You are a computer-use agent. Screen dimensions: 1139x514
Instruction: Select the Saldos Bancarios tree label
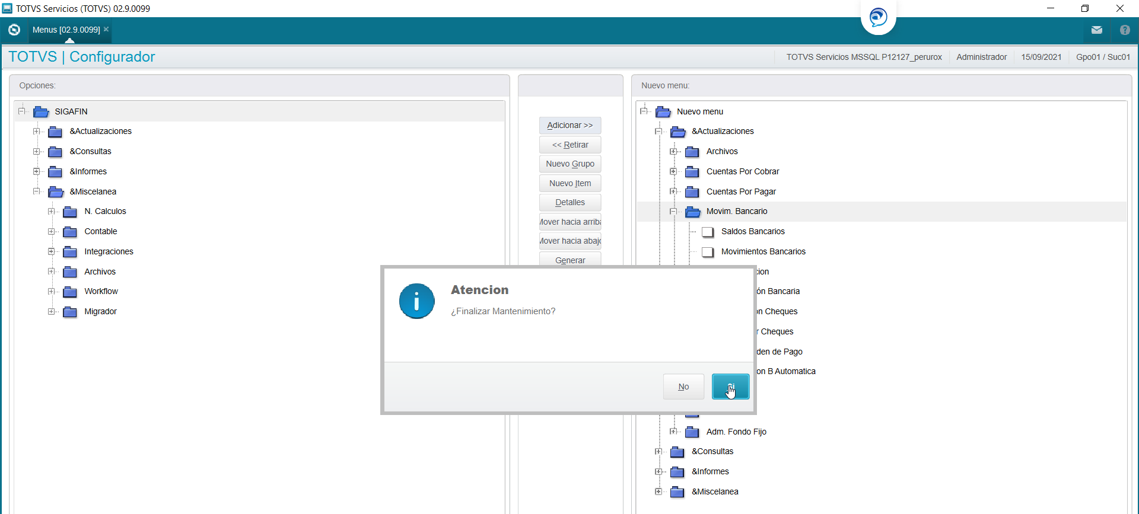[753, 231]
